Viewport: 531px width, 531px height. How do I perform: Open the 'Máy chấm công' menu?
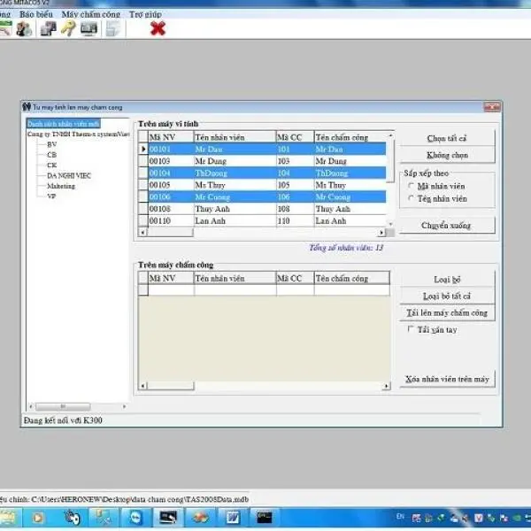coord(91,15)
